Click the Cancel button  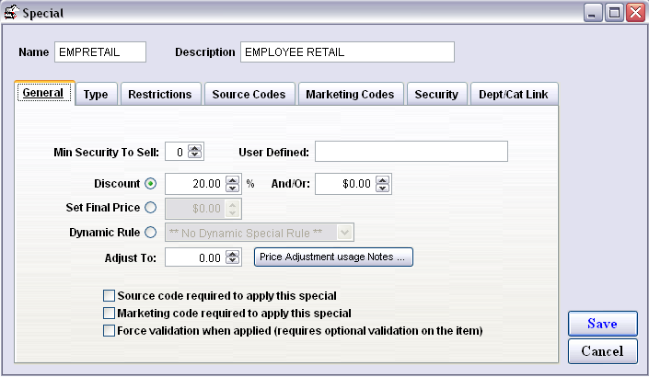(x=603, y=351)
